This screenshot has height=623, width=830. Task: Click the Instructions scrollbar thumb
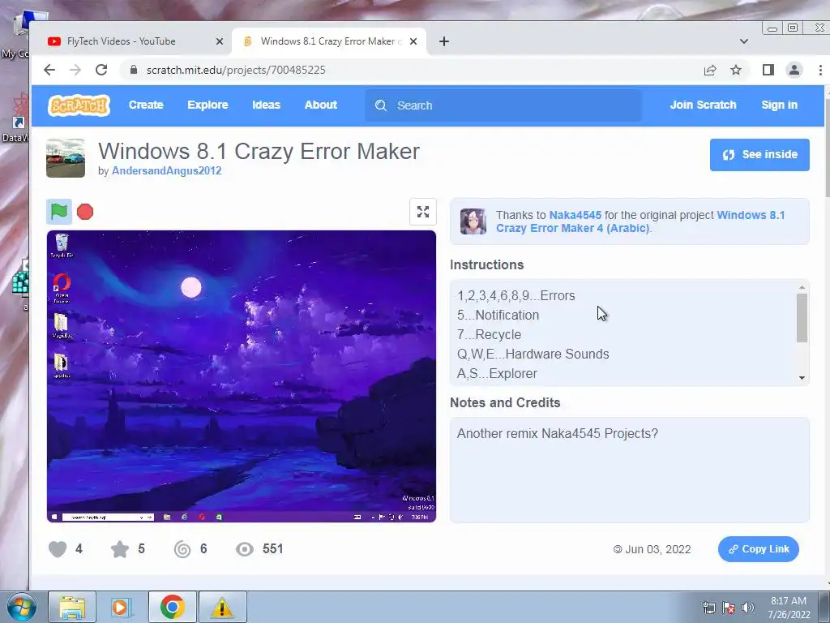tap(802, 318)
